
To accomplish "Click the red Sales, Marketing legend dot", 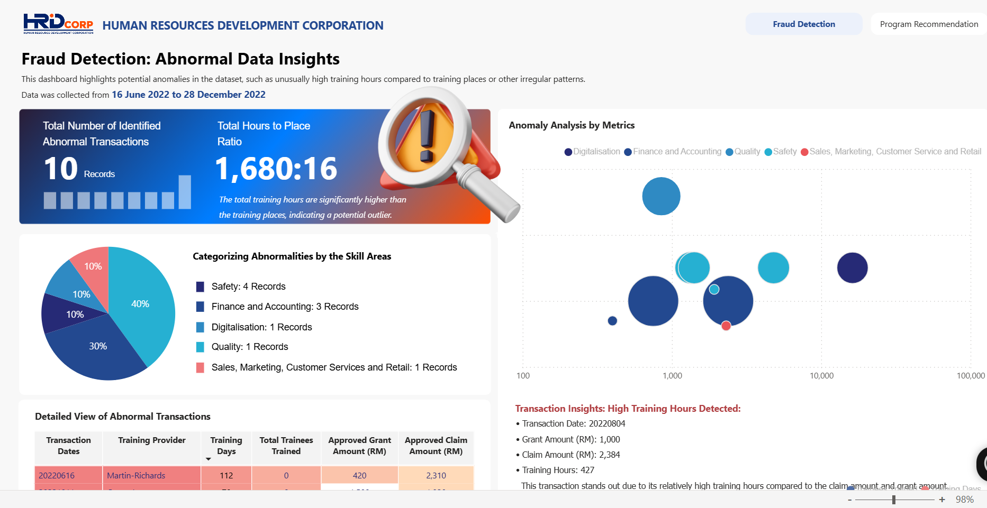I will [x=804, y=152].
